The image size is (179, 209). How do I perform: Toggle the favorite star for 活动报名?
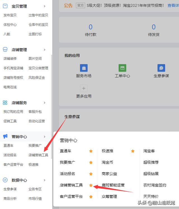point(91,174)
